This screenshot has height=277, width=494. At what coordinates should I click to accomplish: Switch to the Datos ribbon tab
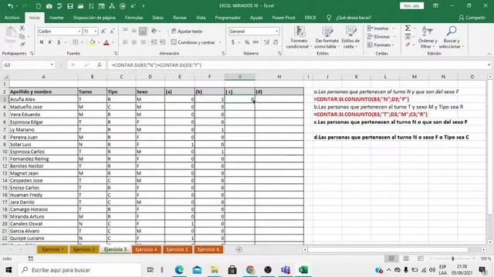(157, 18)
